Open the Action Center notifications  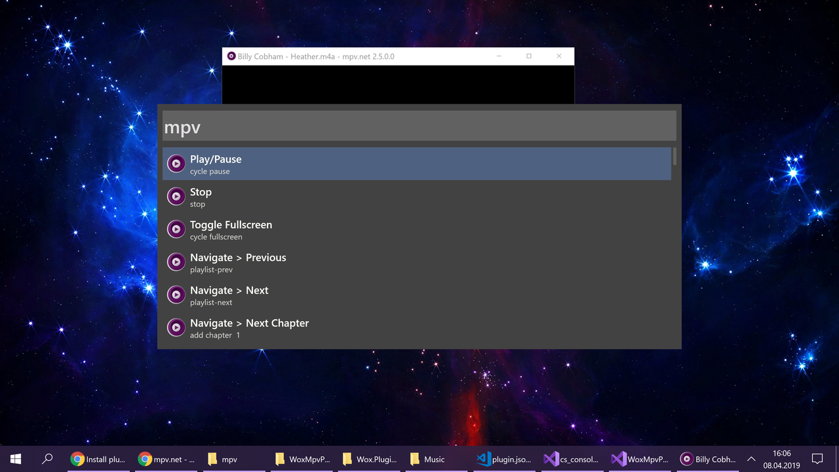coord(817,459)
